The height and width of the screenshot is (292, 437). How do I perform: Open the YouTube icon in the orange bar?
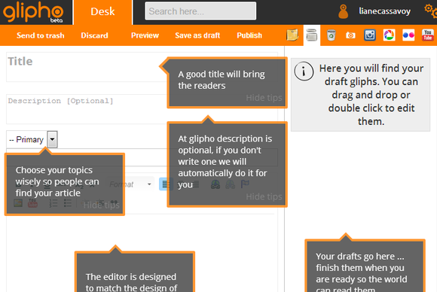coord(428,35)
